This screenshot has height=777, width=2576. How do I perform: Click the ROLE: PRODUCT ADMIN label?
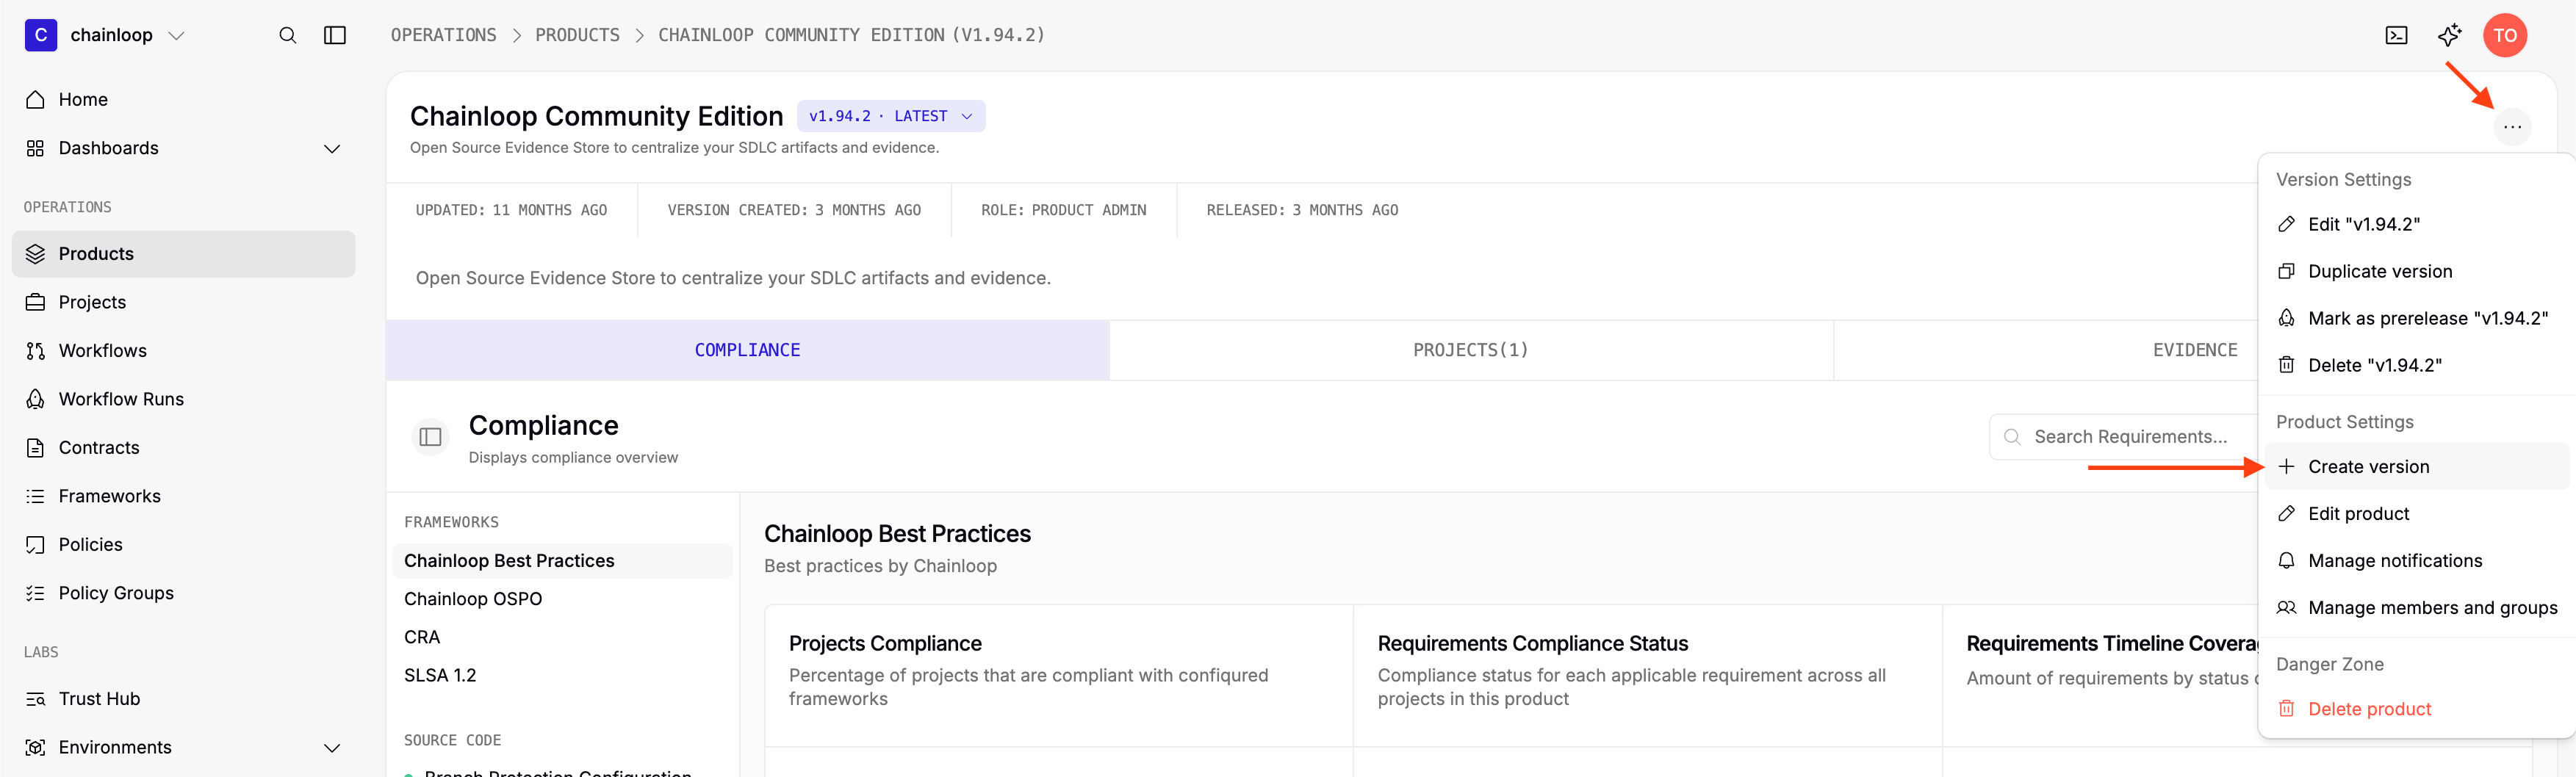point(1063,210)
